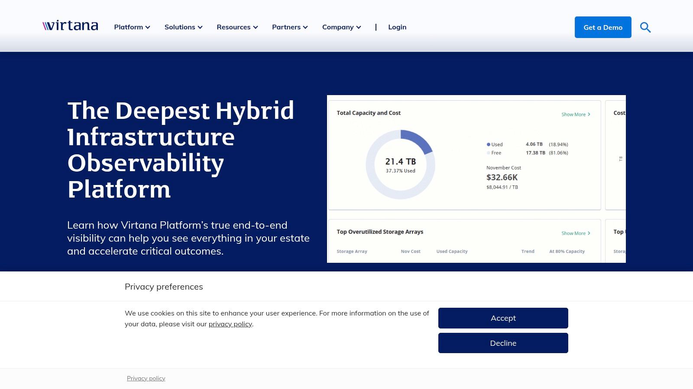693x389 pixels.
Task: Click the At 80% Capacity column header
Action: pos(567,251)
